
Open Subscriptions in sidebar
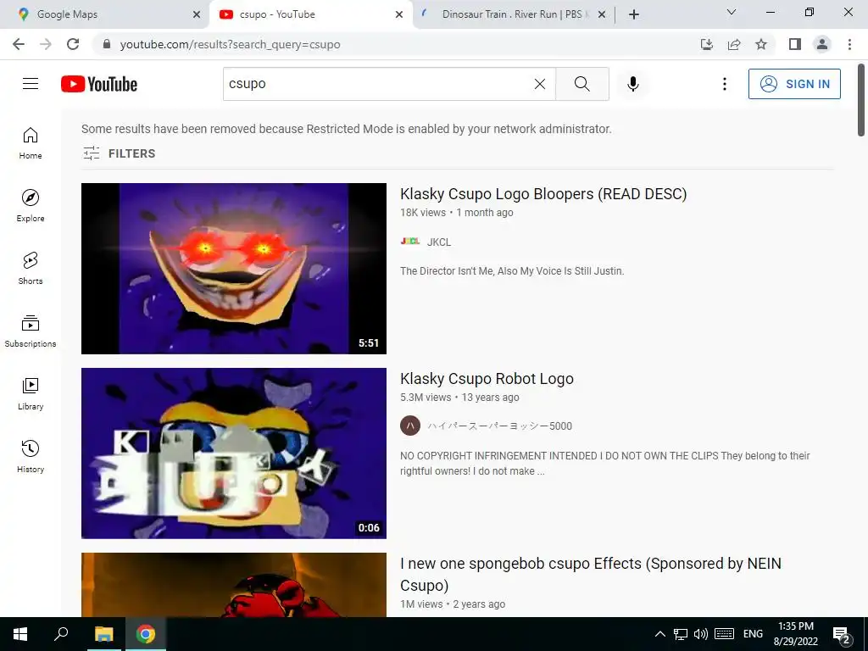pos(31,331)
